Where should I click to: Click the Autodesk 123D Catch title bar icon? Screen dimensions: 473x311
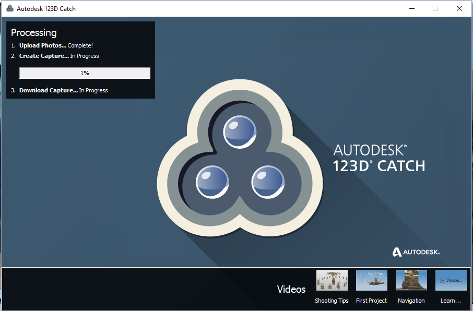point(10,8)
